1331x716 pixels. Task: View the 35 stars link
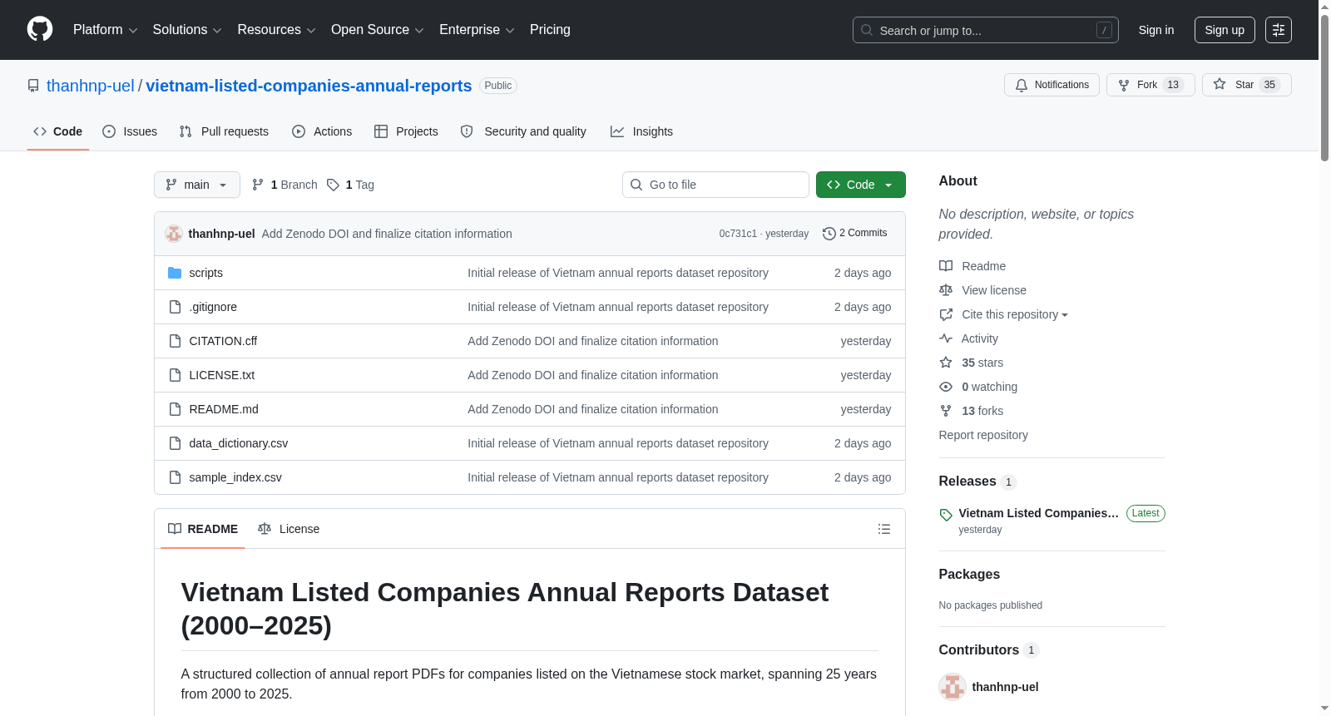972,363
